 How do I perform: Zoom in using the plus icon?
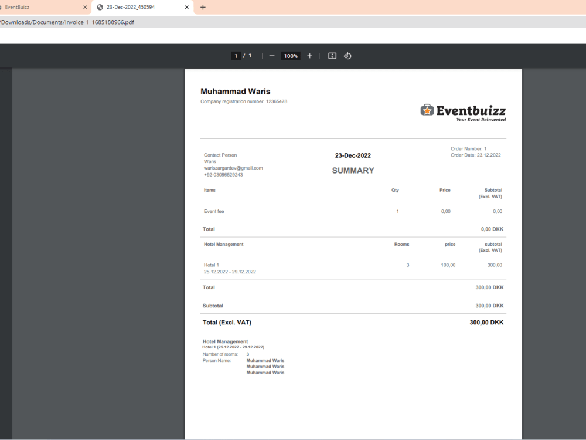coord(309,56)
